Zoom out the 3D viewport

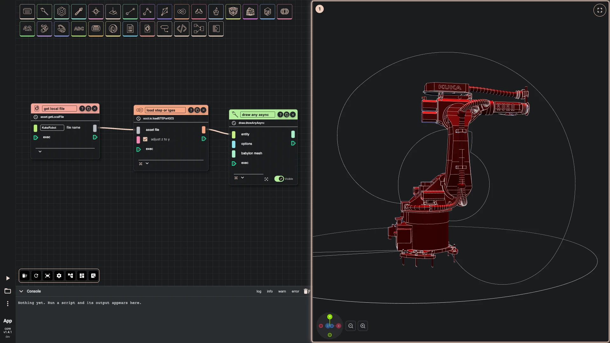click(351, 326)
